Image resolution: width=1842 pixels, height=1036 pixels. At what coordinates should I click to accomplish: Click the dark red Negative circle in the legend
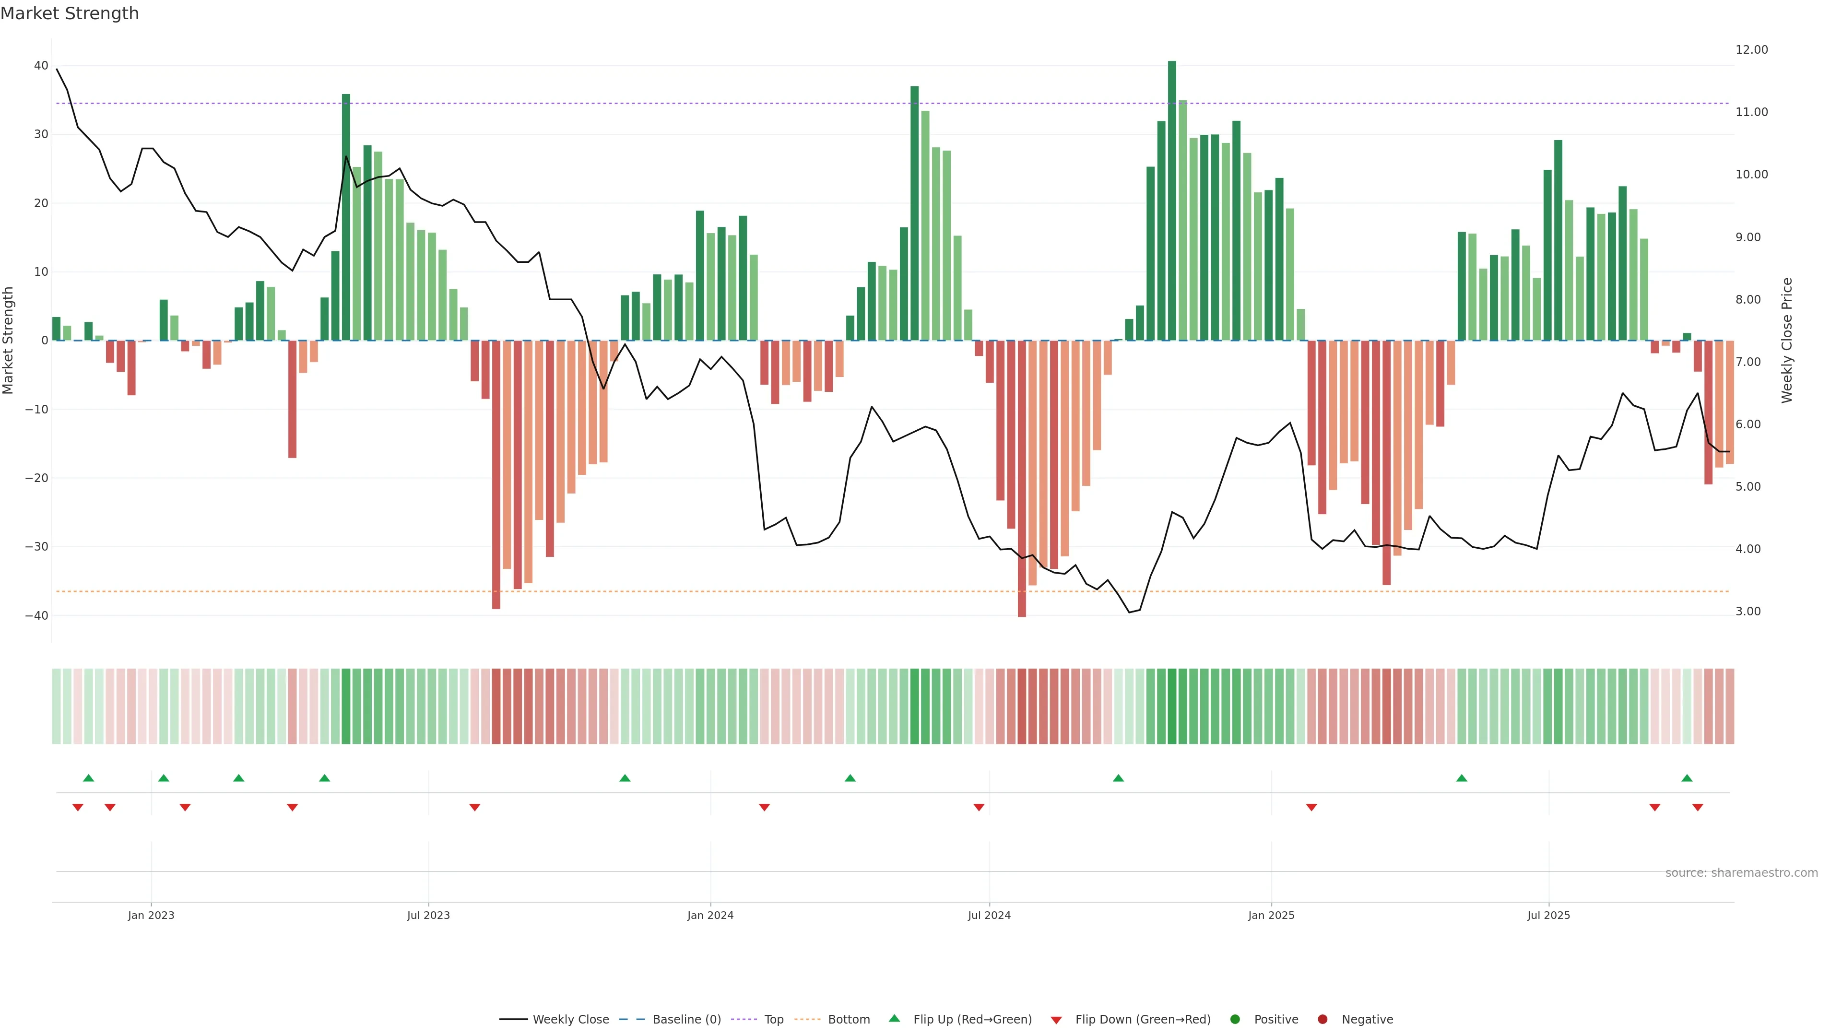1322,1019
